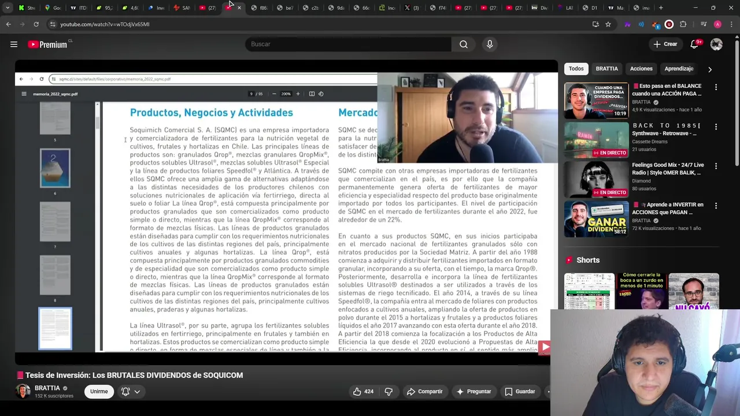Switch to the Inve browser tab
Viewport: 740px width, 416px height.
[x=156, y=8]
